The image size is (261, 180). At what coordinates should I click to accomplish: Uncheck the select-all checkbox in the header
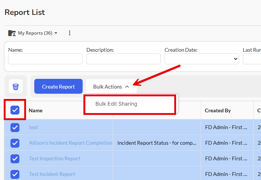tap(15, 110)
